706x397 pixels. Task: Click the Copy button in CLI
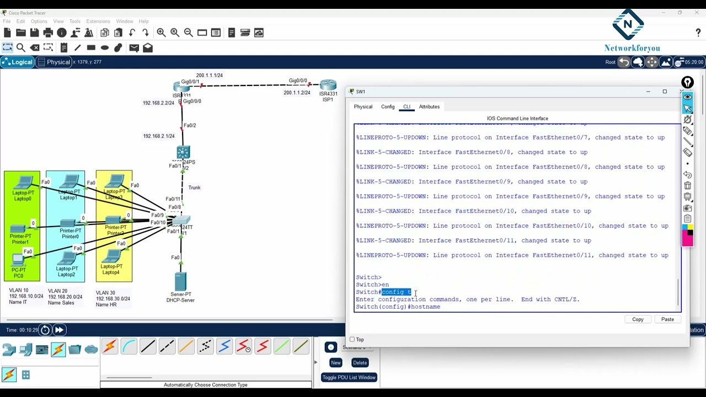click(638, 319)
